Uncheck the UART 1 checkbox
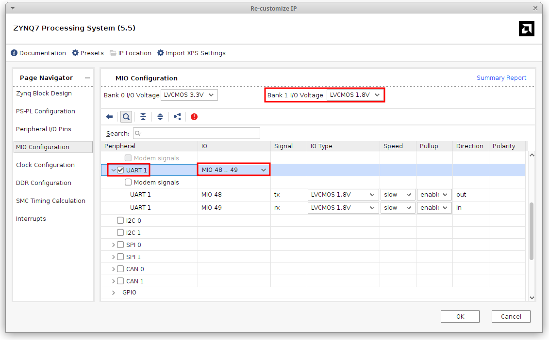This screenshot has width=549, height=340. [120, 170]
